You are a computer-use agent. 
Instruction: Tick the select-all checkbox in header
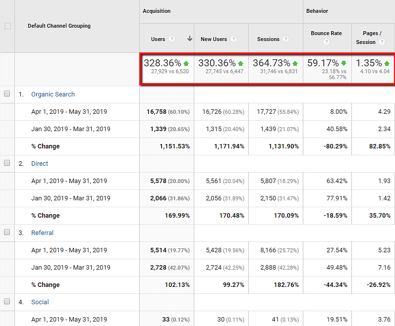point(7,26)
